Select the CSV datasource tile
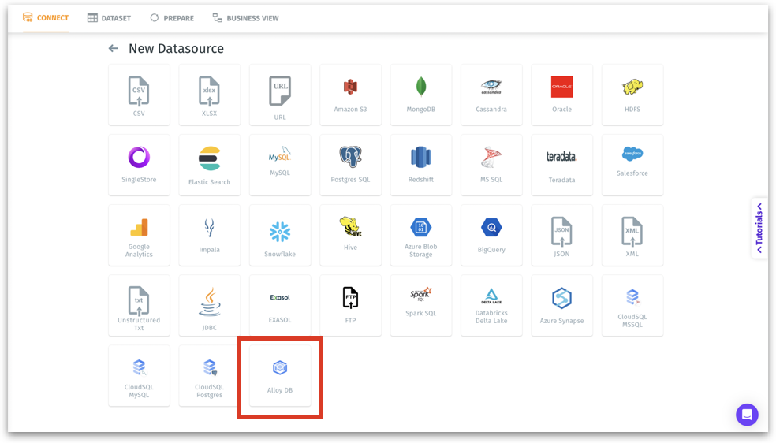 (139, 95)
